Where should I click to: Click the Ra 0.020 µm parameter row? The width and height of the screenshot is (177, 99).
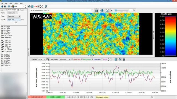[6, 27]
